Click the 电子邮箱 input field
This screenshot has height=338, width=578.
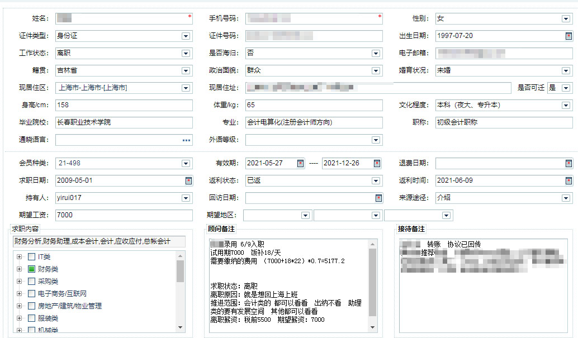(504, 53)
